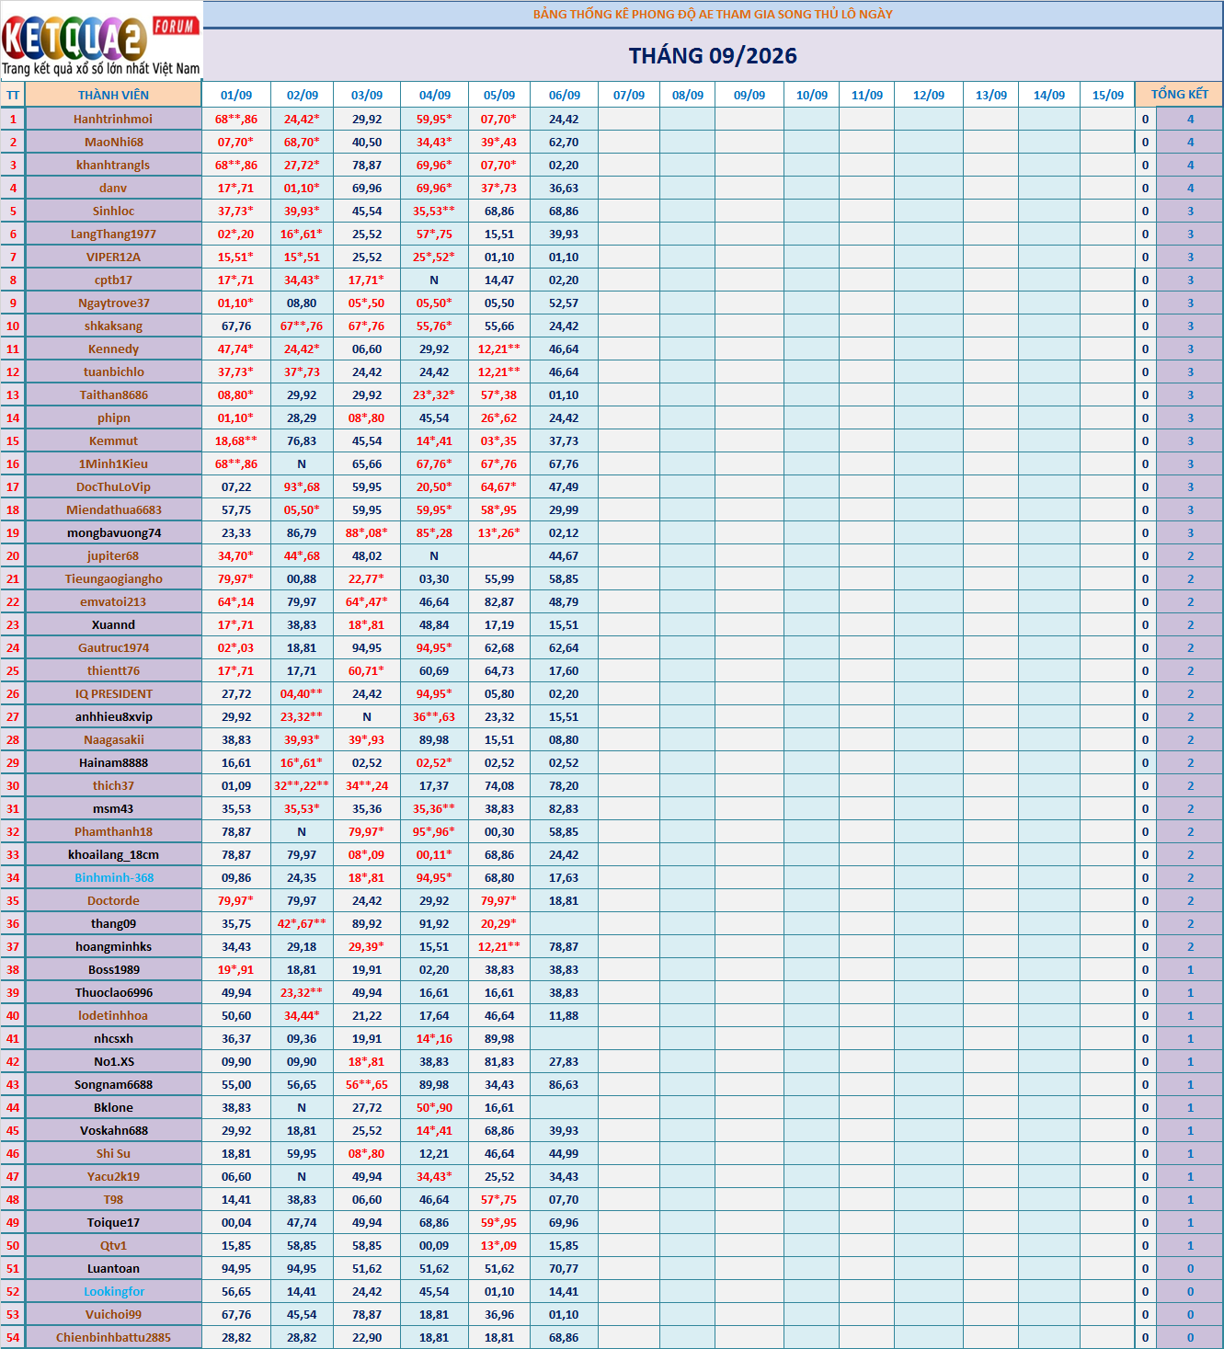
Task: Select the lodetinhhoa member name
Action: [x=113, y=1015]
